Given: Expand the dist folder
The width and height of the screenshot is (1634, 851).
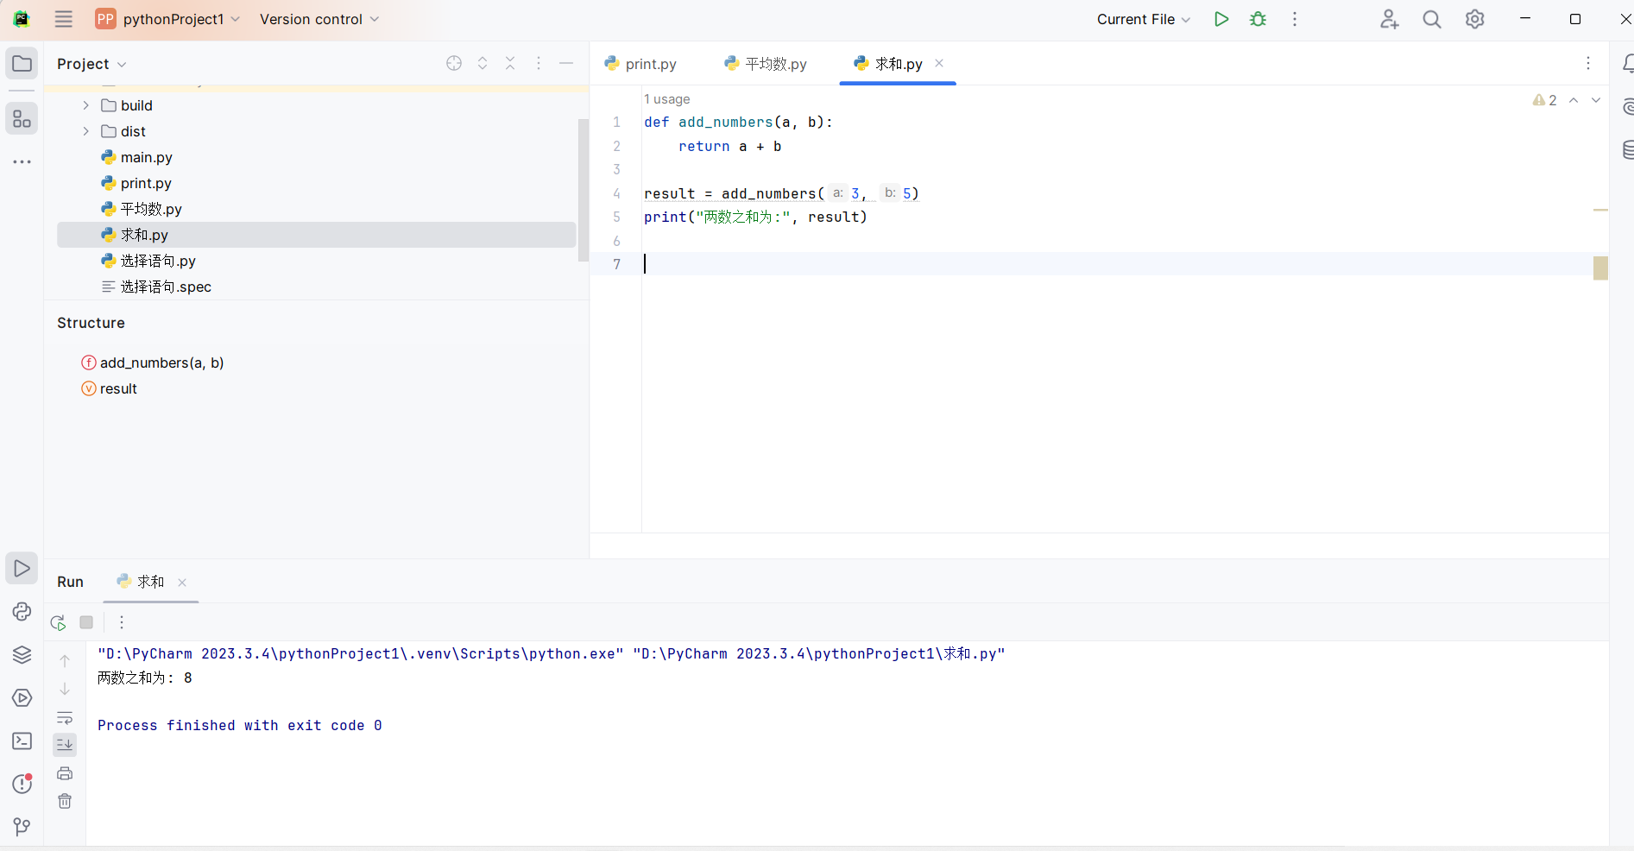Looking at the screenshot, I should (x=85, y=131).
